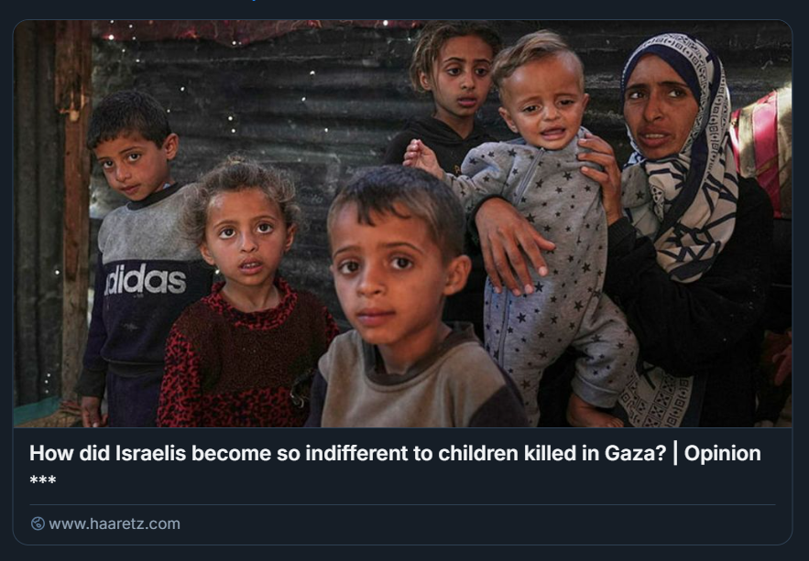The width and height of the screenshot is (809, 561).
Task: Open the www.haaretz.com domain link
Action: [115, 523]
